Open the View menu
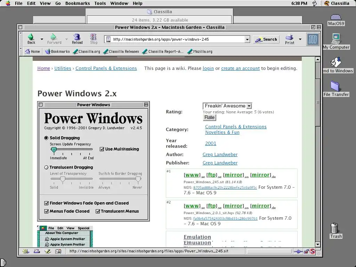The image size is (356, 267). pyautogui.click(x=45, y=3)
